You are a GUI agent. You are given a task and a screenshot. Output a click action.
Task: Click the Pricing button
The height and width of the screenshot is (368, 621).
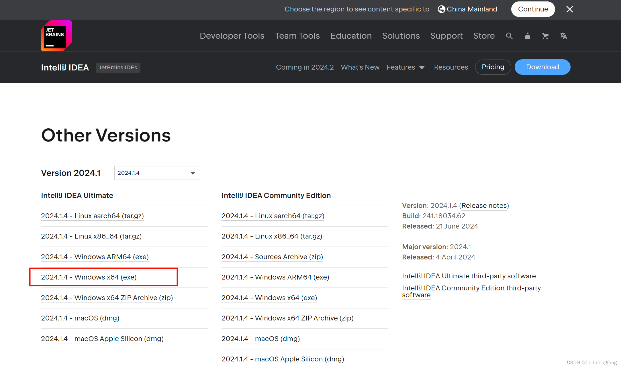click(x=493, y=67)
